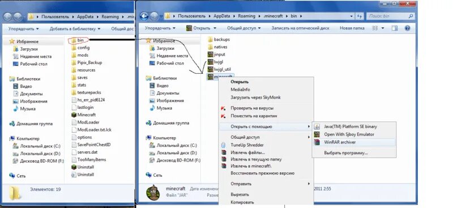Click the Домашняя группа icon in right window
This screenshot has height=208, width=453.
[148, 123]
